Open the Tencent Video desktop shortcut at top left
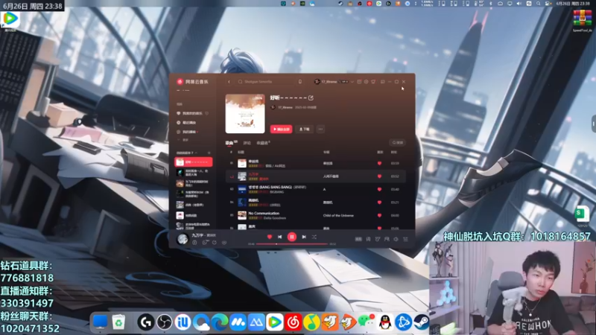The height and width of the screenshot is (335, 596). [x=10, y=18]
